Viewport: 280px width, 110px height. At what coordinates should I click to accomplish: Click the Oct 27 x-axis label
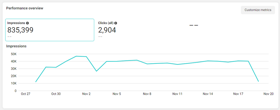coord(26,94)
